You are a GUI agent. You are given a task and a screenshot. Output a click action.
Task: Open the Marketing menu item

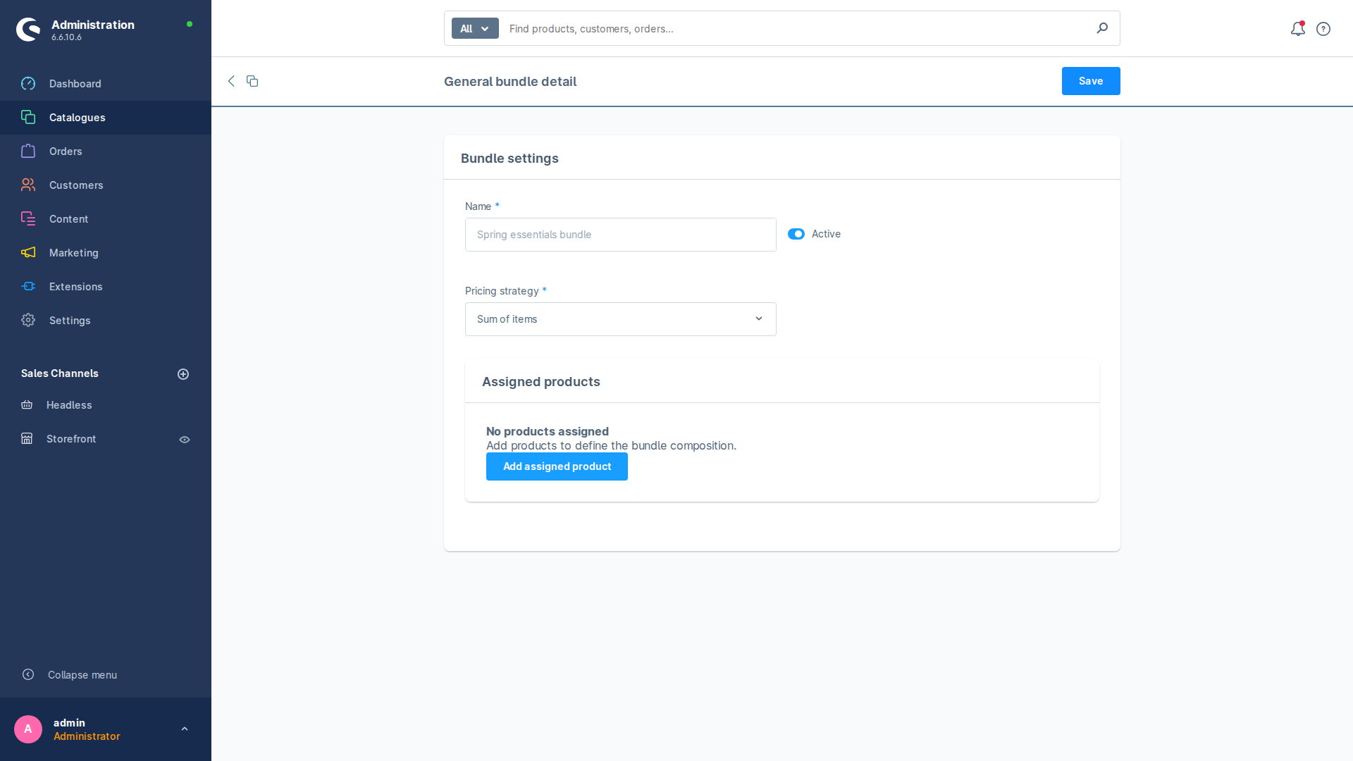pyautogui.click(x=73, y=253)
